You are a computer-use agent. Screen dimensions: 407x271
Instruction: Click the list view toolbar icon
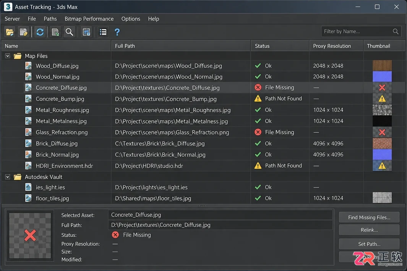click(x=103, y=32)
